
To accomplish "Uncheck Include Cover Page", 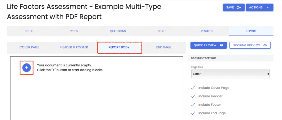I will [x=193, y=88].
